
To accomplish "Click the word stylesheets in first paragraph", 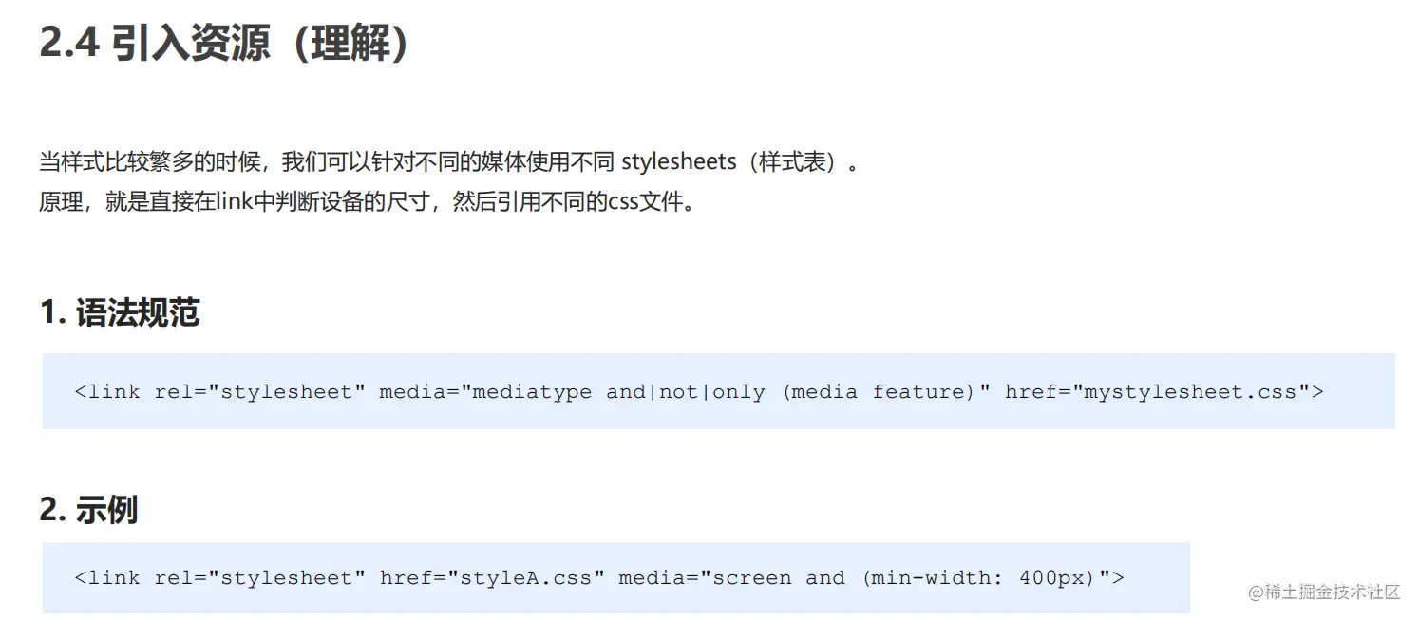I will [x=678, y=161].
